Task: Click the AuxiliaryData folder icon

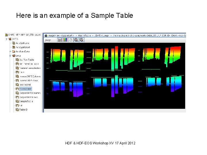Action: pos(14,51)
